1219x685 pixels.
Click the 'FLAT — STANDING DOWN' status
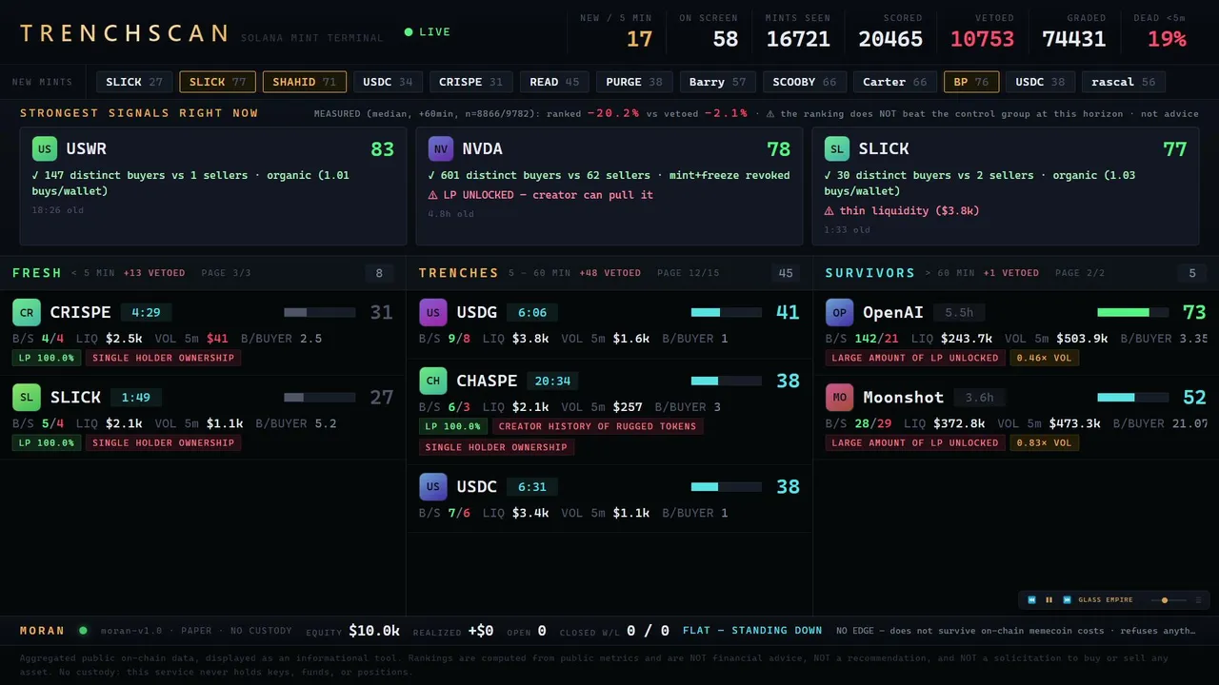(x=752, y=630)
